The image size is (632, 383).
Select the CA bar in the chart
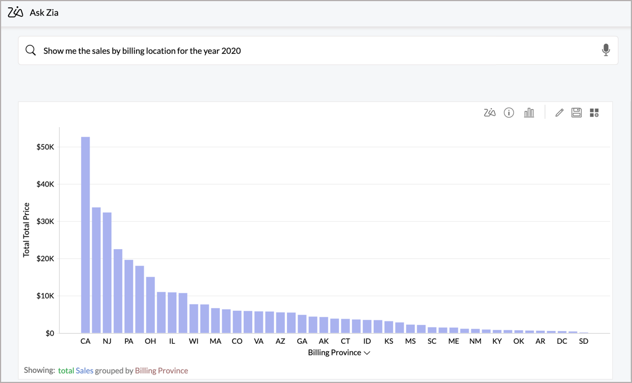(x=86, y=235)
